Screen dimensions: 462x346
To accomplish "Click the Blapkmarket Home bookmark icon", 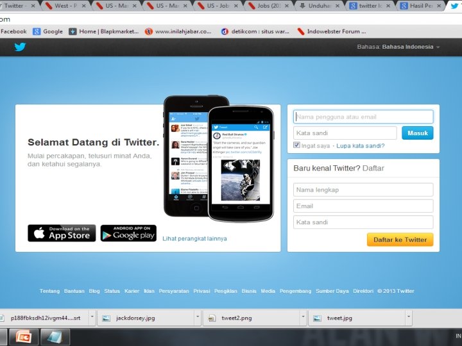I will (73, 31).
